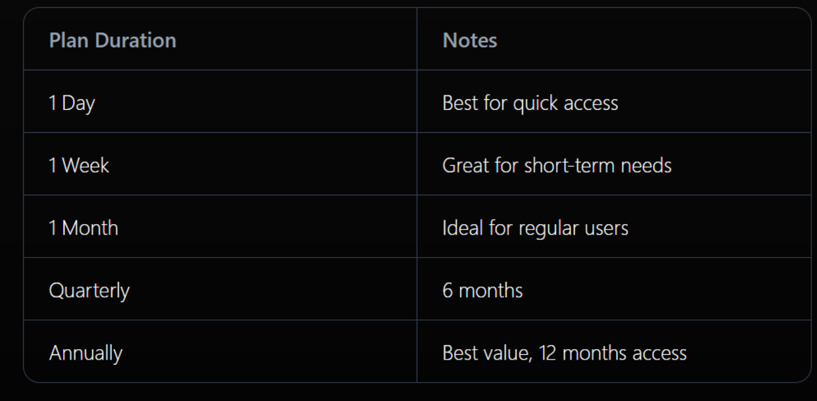Image resolution: width=817 pixels, height=401 pixels.
Task: Click the row border between 1 Week and 1 Month
Action: pos(263,195)
